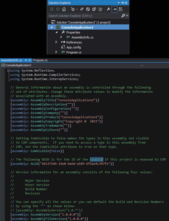The image size is (169, 221).
Task: Click 'using System.Reflection;' line
Action: pyautogui.click(x=32, y=71)
